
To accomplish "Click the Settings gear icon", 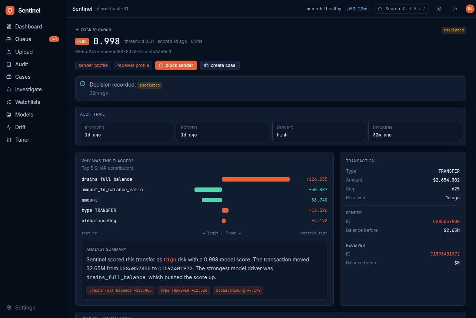I will (9, 308).
